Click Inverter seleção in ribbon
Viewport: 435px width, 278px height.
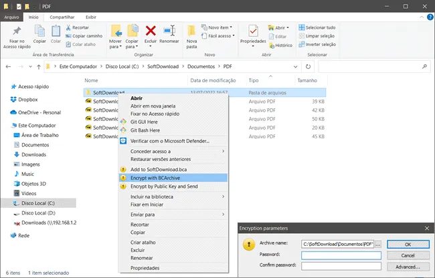point(317,44)
